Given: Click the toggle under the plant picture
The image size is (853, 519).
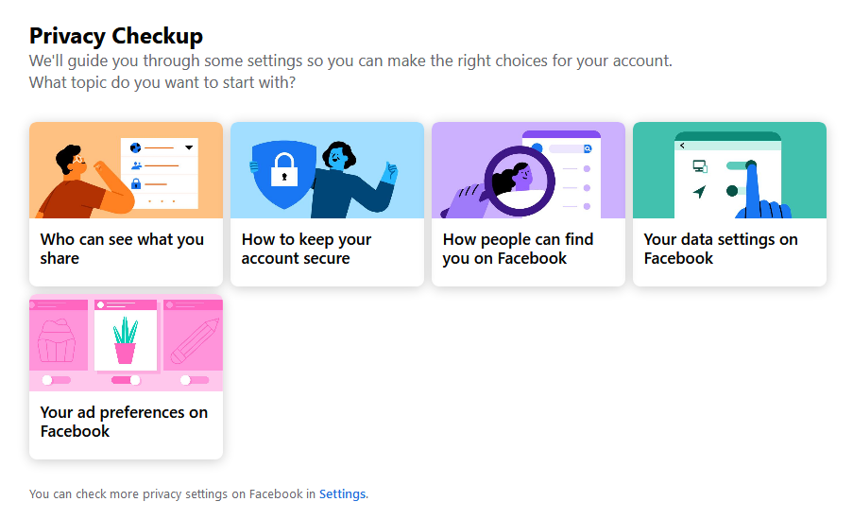Looking at the screenshot, I should point(126,380).
